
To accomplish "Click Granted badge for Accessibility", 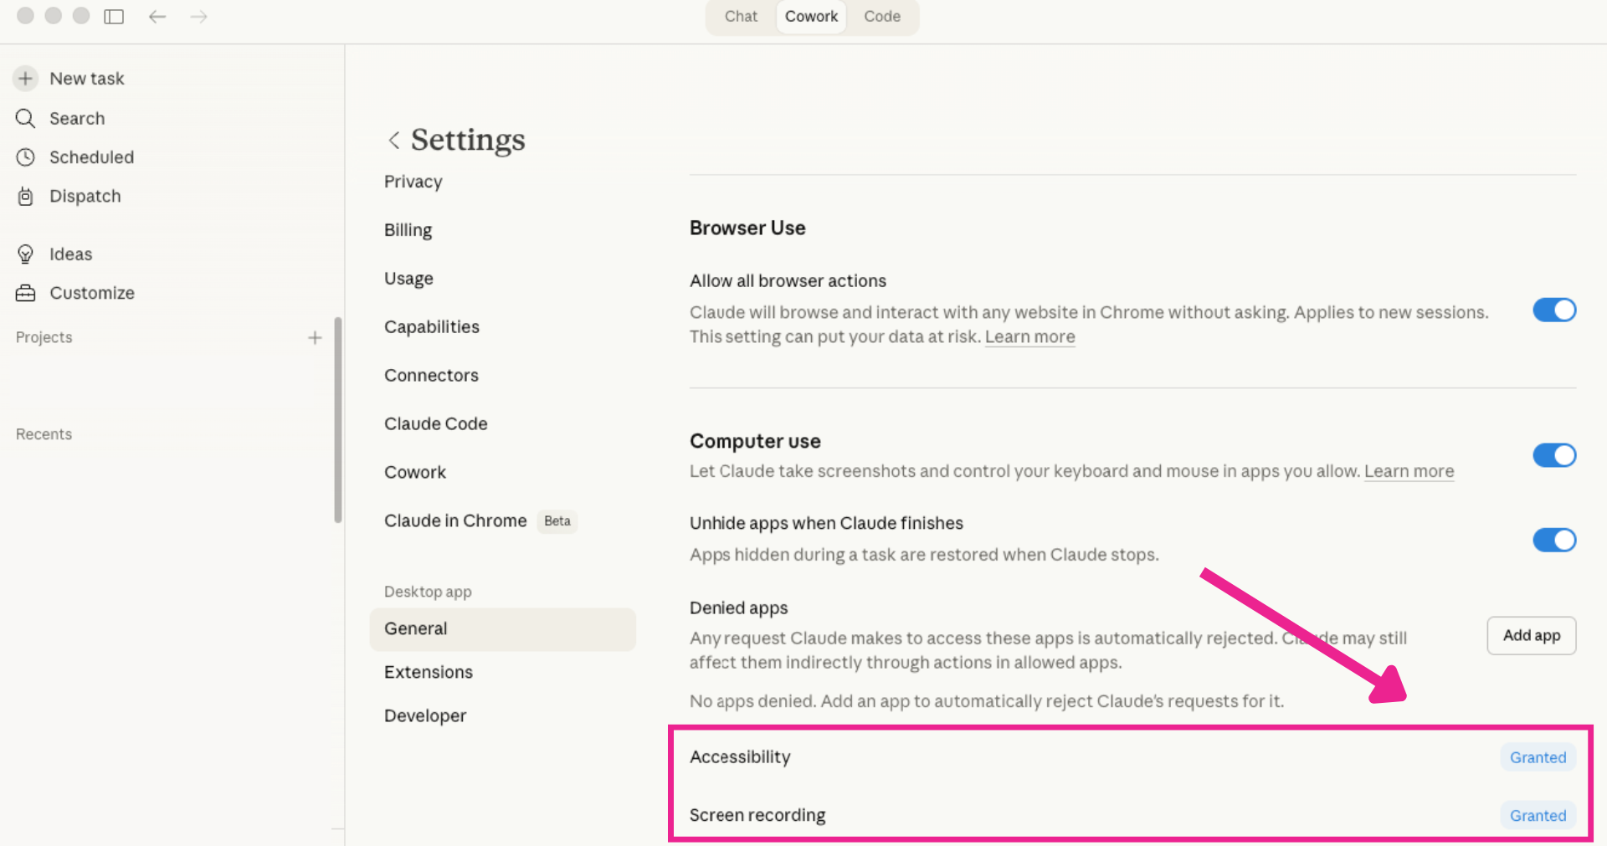I will (x=1538, y=758).
